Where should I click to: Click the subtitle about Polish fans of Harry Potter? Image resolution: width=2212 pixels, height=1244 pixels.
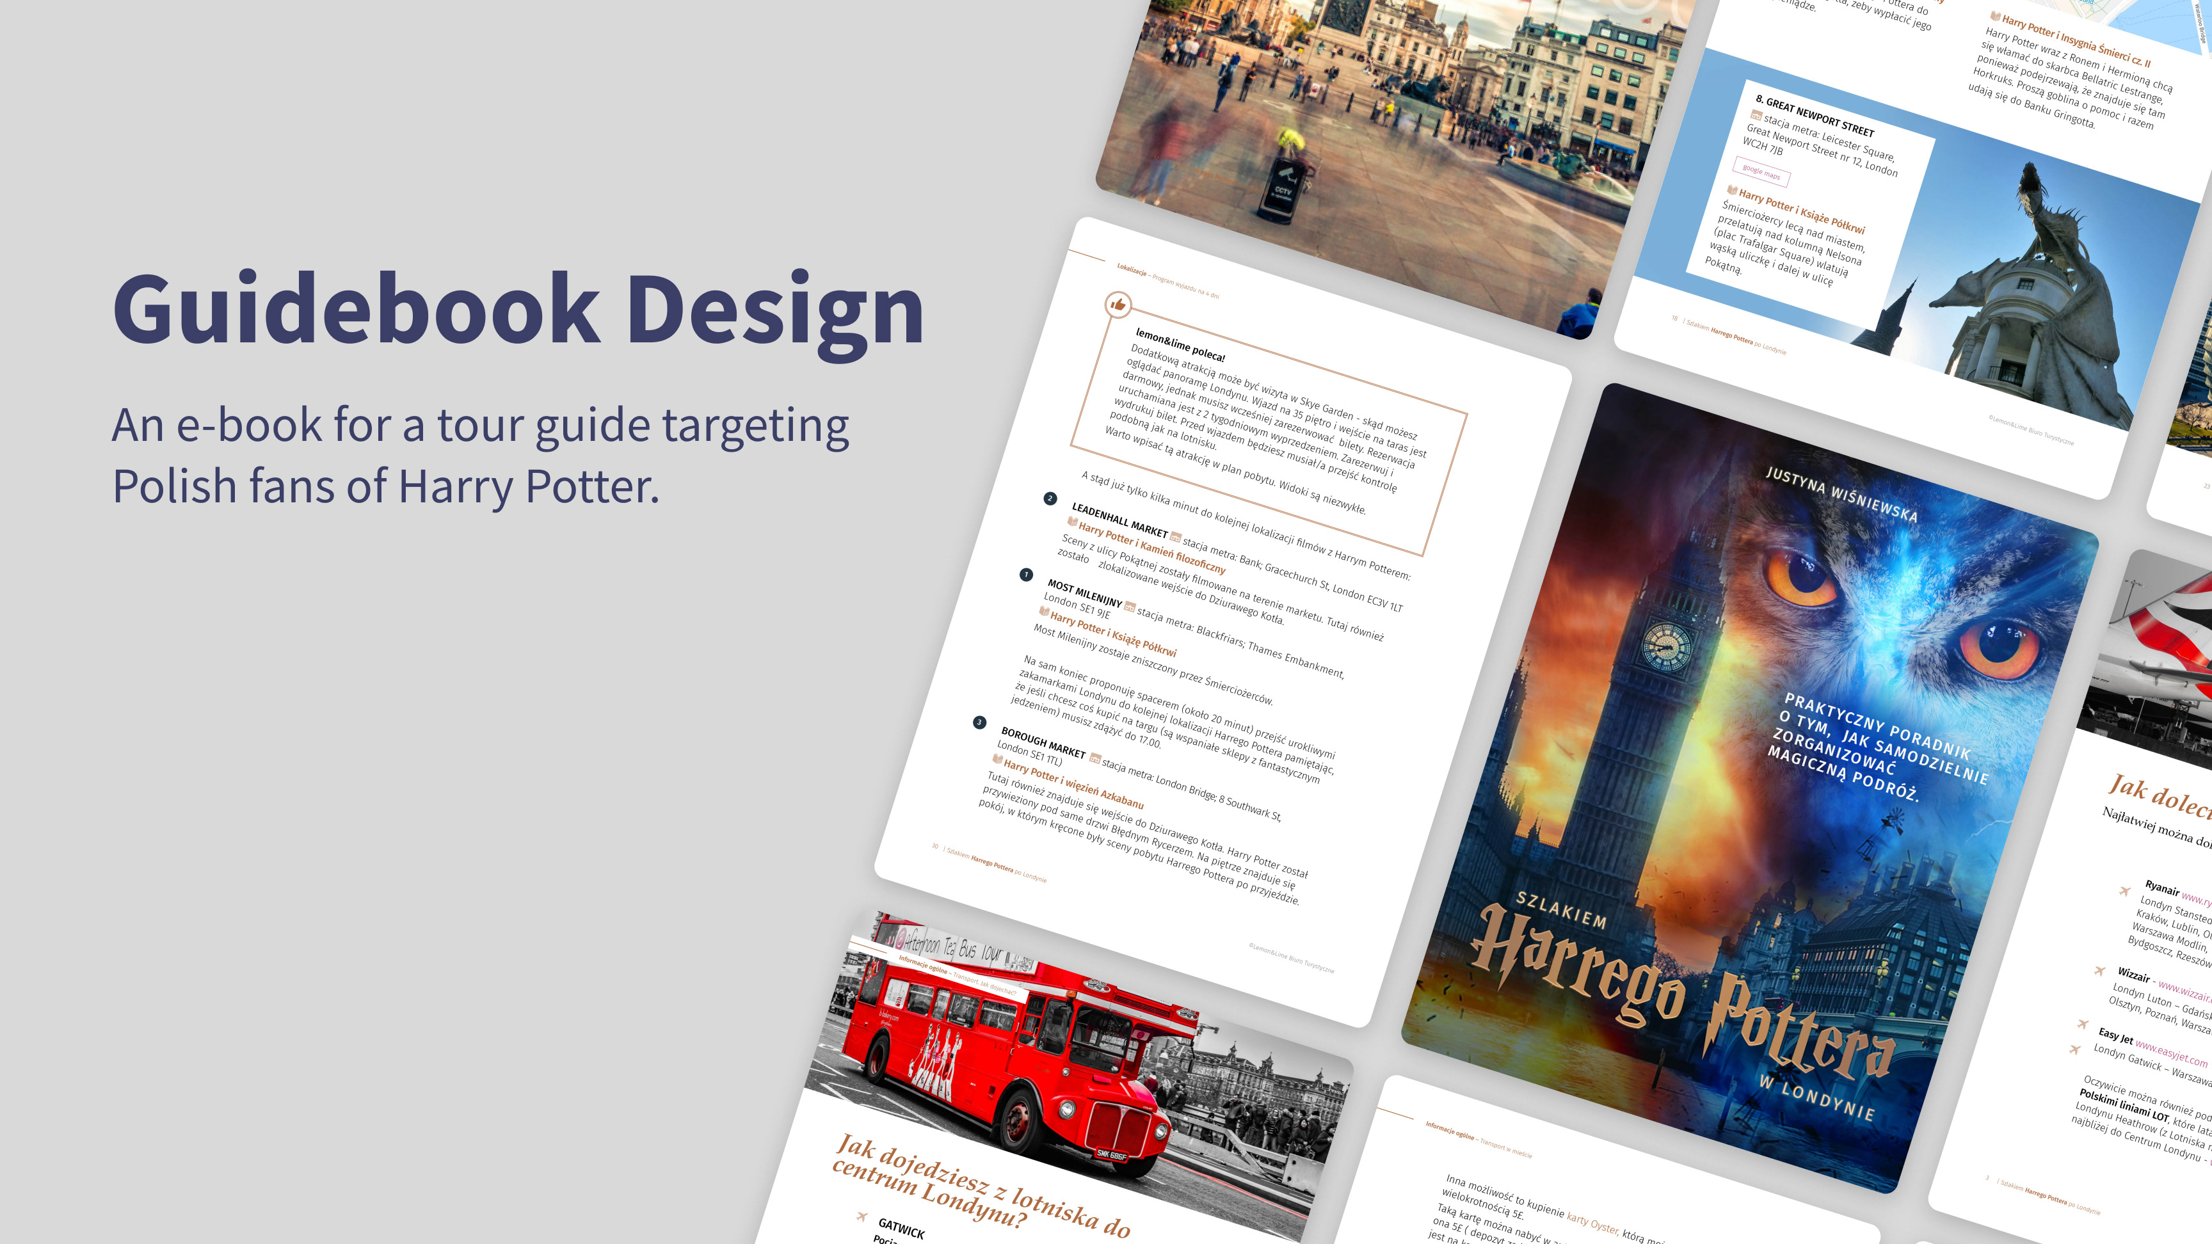point(481,455)
